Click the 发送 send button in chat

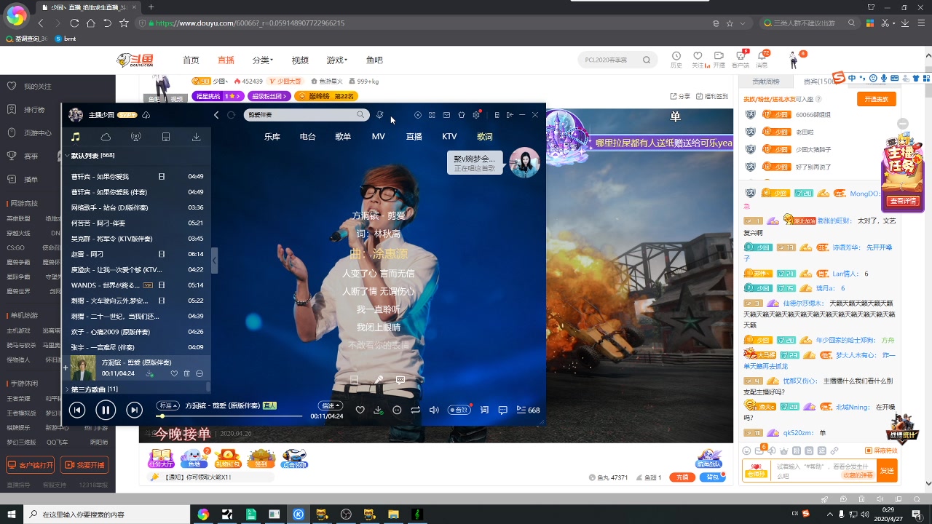[x=887, y=471]
